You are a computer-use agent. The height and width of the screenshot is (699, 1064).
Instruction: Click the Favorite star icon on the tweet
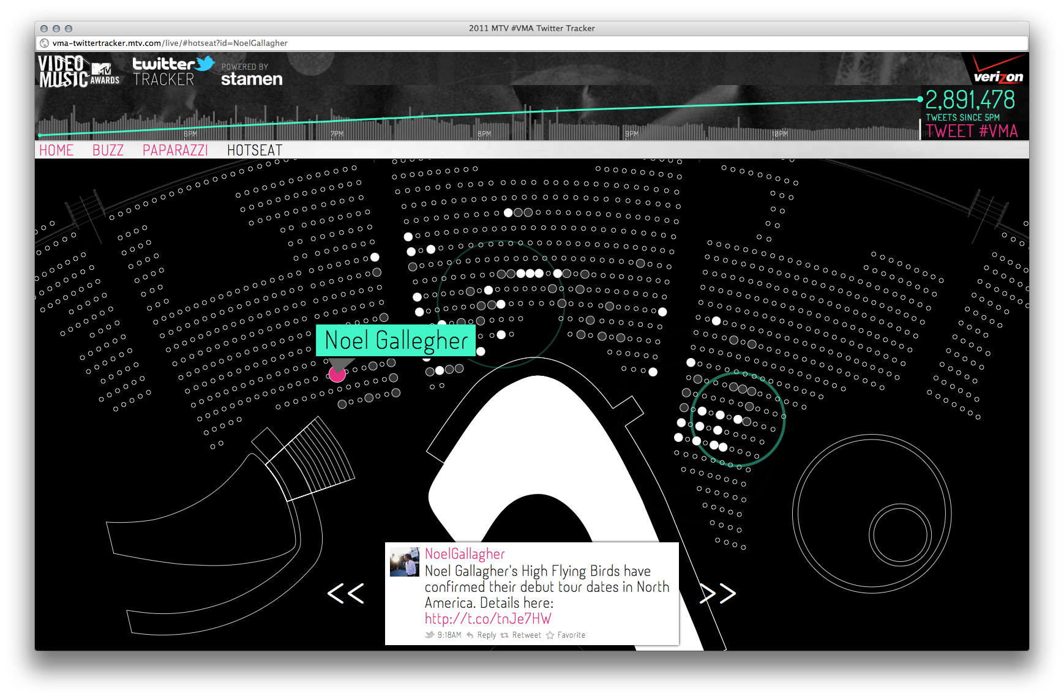(x=550, y=635)
